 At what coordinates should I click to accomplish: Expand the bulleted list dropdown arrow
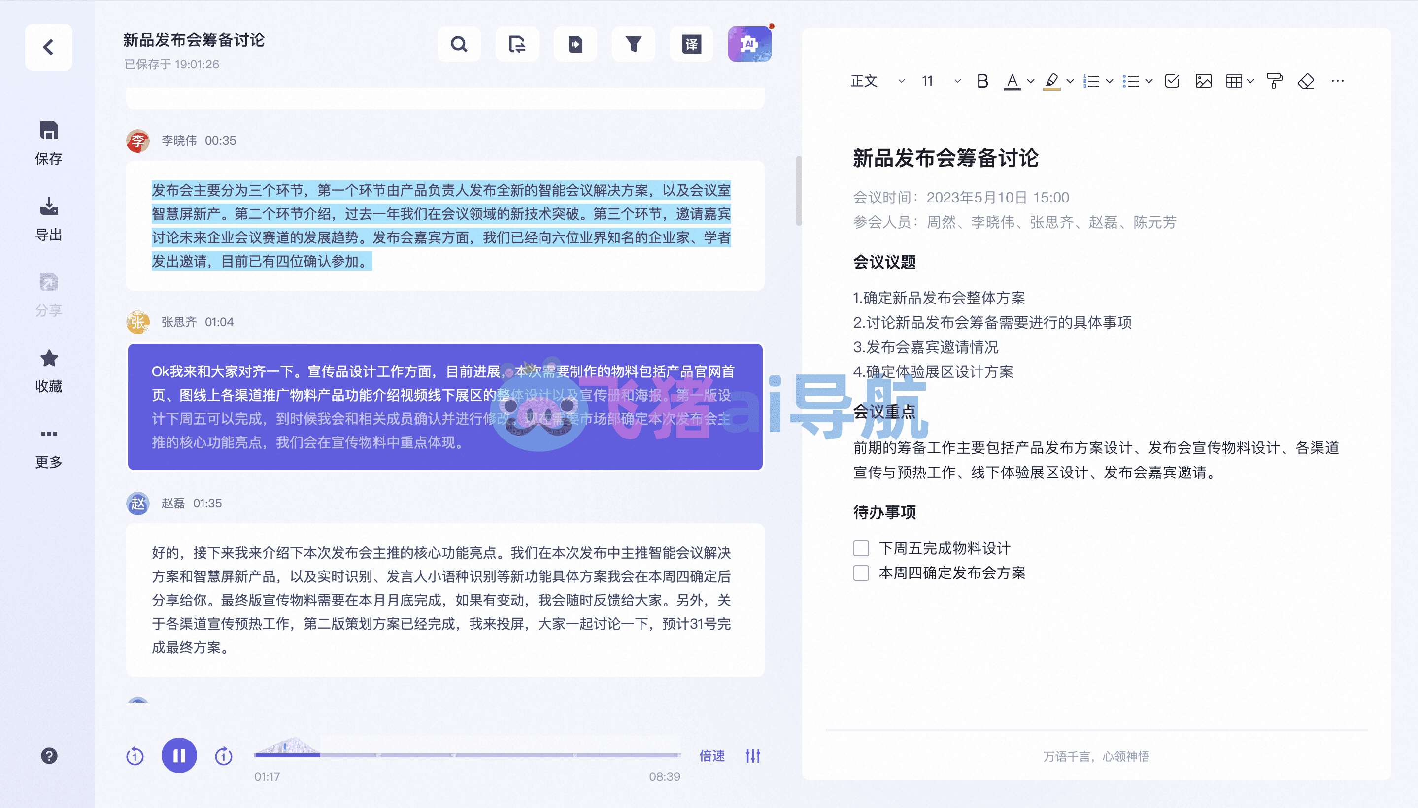click(x=1149, y=81)
